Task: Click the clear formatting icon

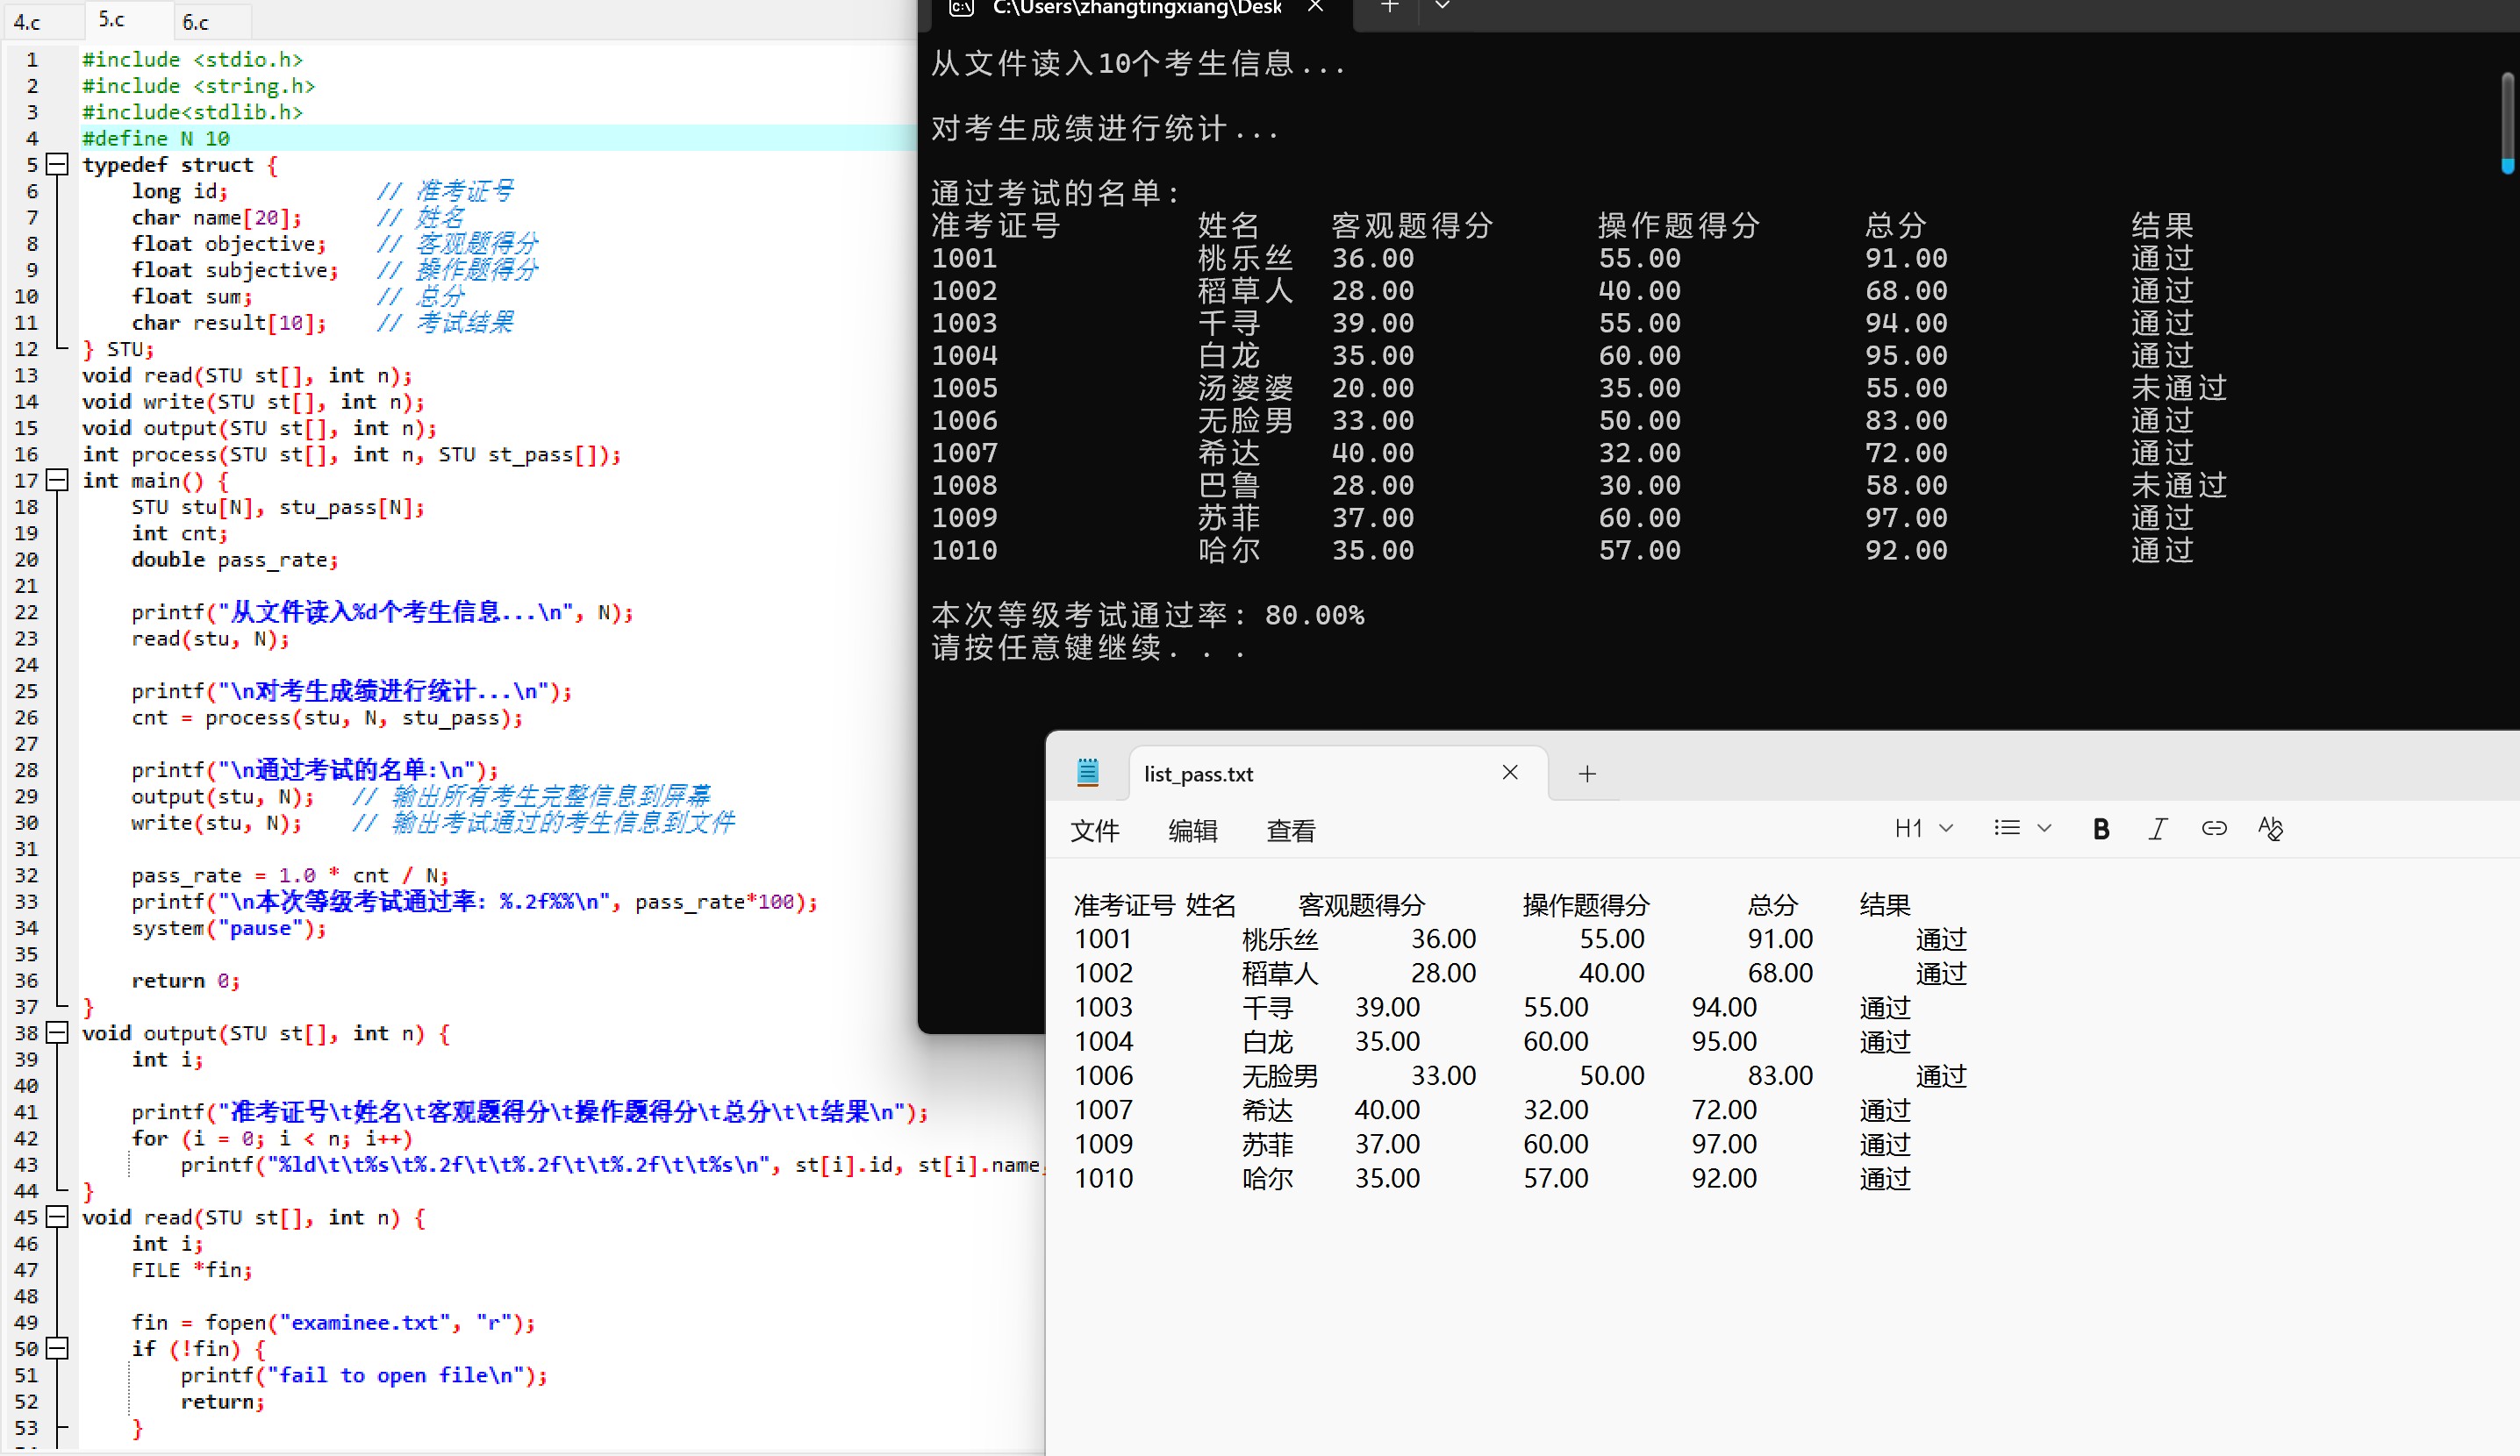Action: click(2270, 829)
